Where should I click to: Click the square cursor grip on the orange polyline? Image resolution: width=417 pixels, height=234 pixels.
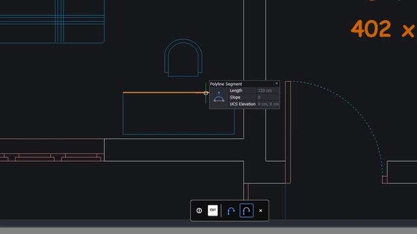[x=206, y=93]
